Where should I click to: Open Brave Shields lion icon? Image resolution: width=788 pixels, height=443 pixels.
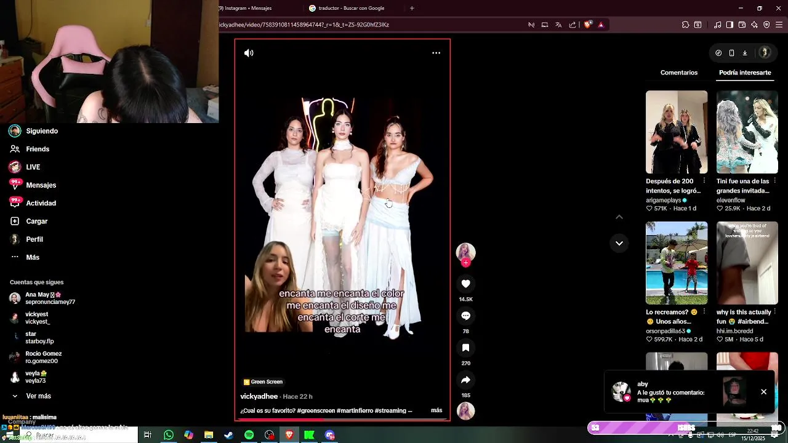[x=587, y=25]
